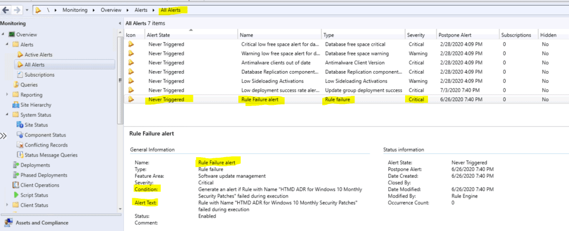Select the Critical low free space alert row
569x231 pixels.
[x=346, y=44]
